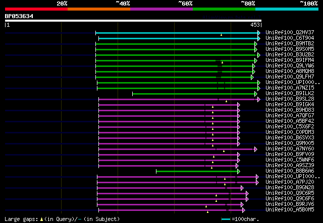Click the yellow gap marker on the B9IFM4 row
323x223 pixels.
(x=222, y=62)
